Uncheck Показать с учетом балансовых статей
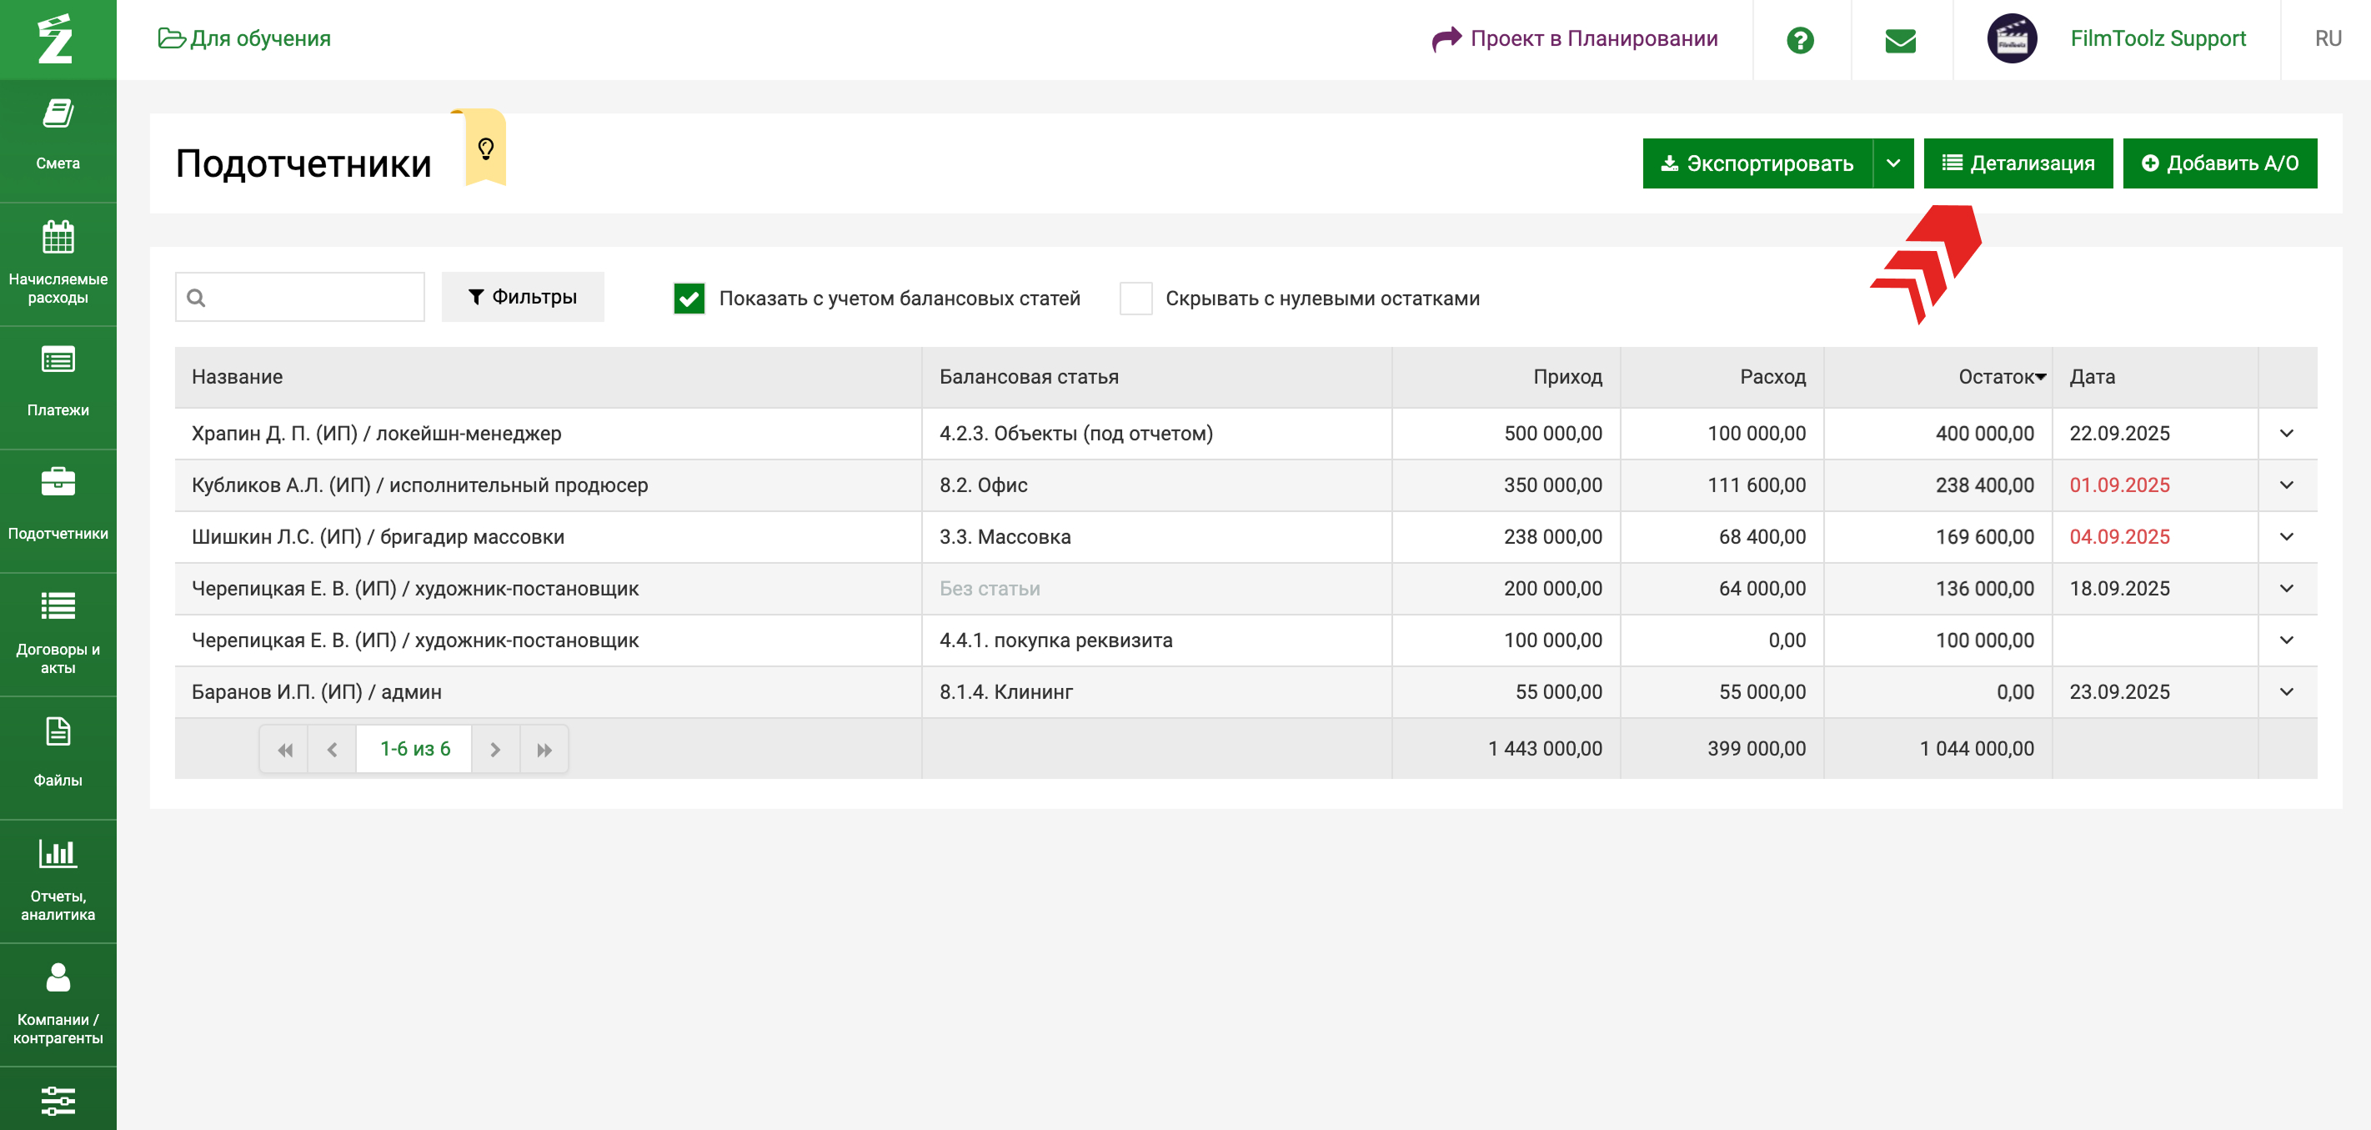 [689, 299]
